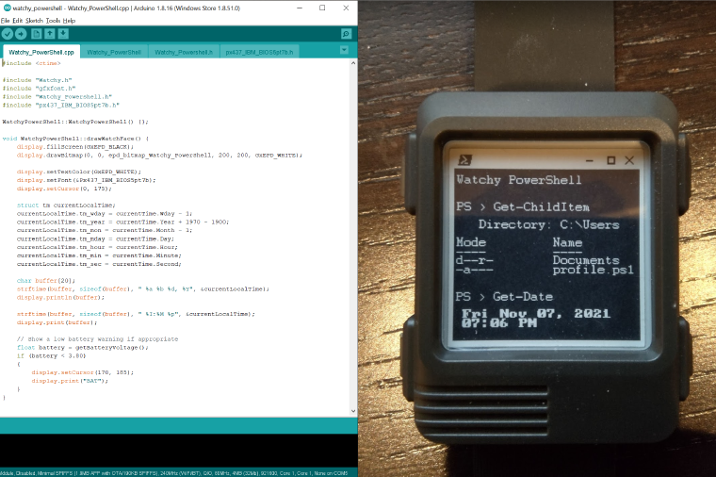716x477 pixels.
Task: Open the Sketch menu
Action: point(34,21)
